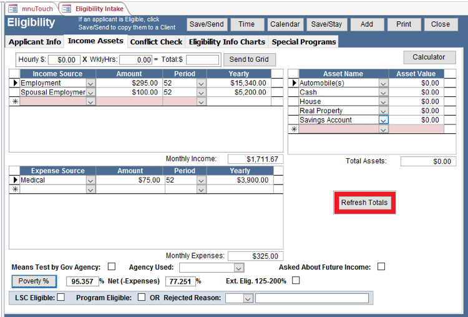The width and height of the screenshot is (468, 317).
Task: Click the Refresh Totals button
Action: [x=364, y=203]
